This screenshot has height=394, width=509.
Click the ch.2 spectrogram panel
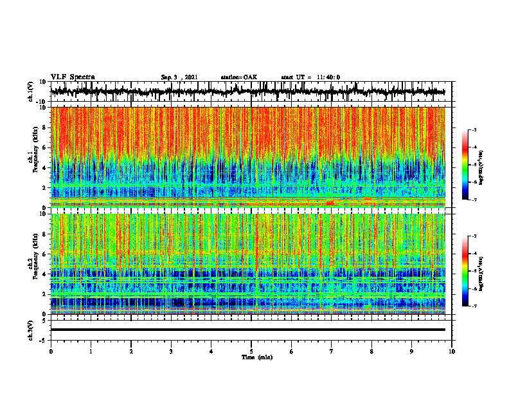[247, 264]
